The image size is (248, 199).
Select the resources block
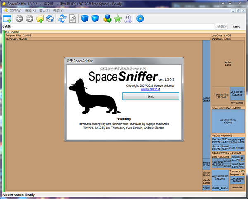(237, 187)
